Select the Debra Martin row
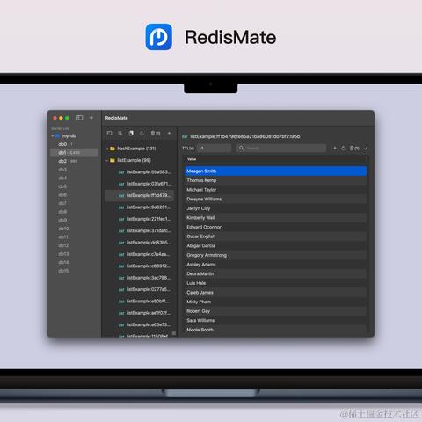Image resolution: width=422 pixels, height=422 pixels. (275, 273)
